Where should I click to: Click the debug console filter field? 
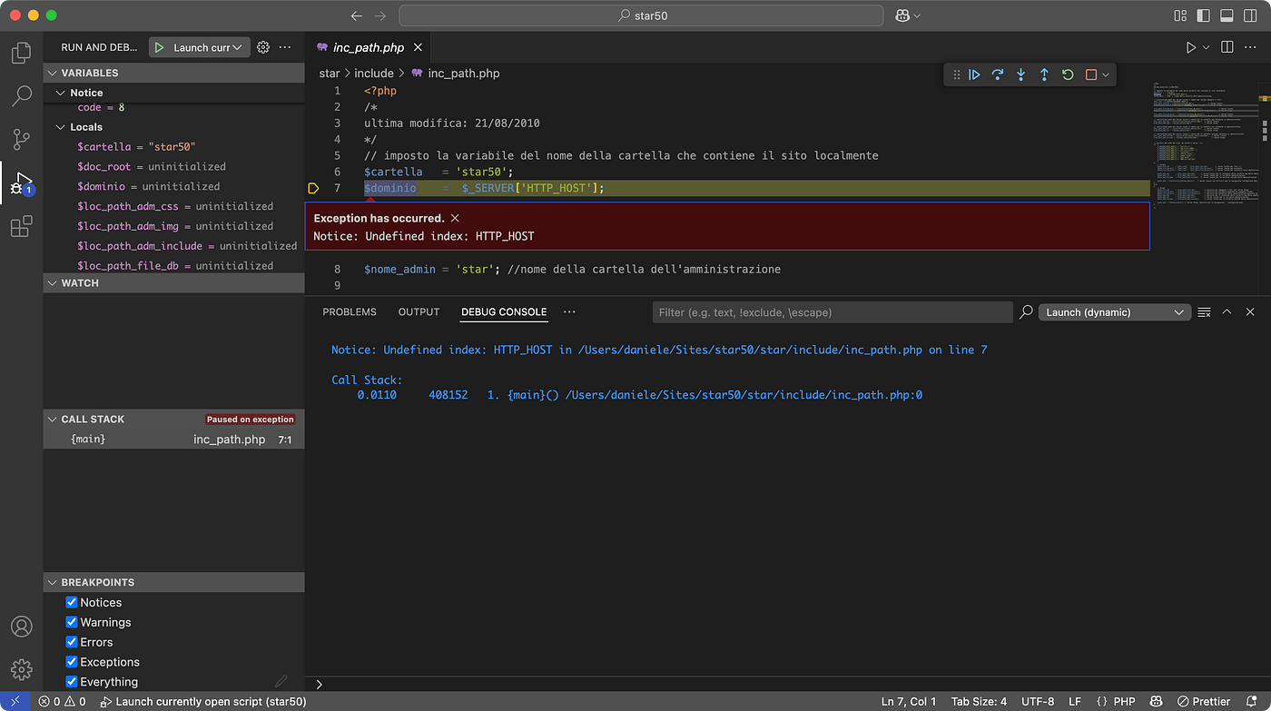pyautogui.click(x=833, y=312)
